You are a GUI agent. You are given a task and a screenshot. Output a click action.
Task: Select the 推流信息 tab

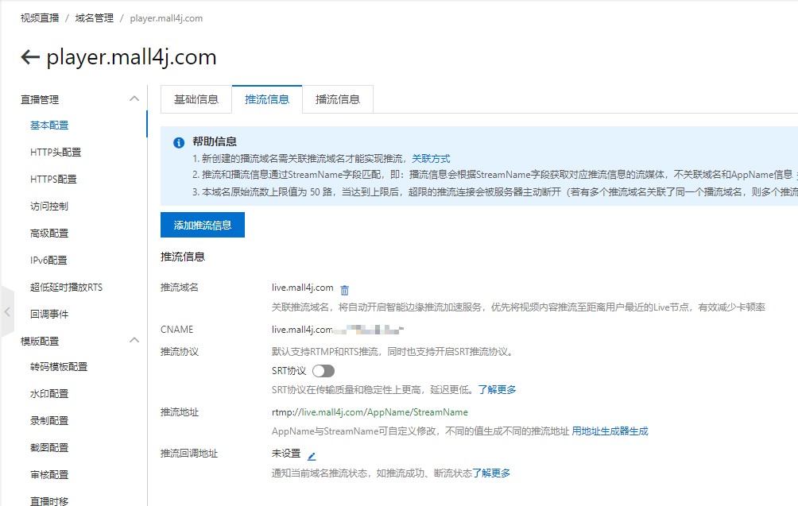(267, 99)
